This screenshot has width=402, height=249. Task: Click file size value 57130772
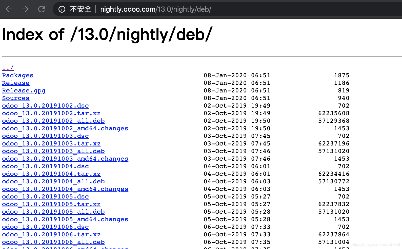tap(334, 181)
